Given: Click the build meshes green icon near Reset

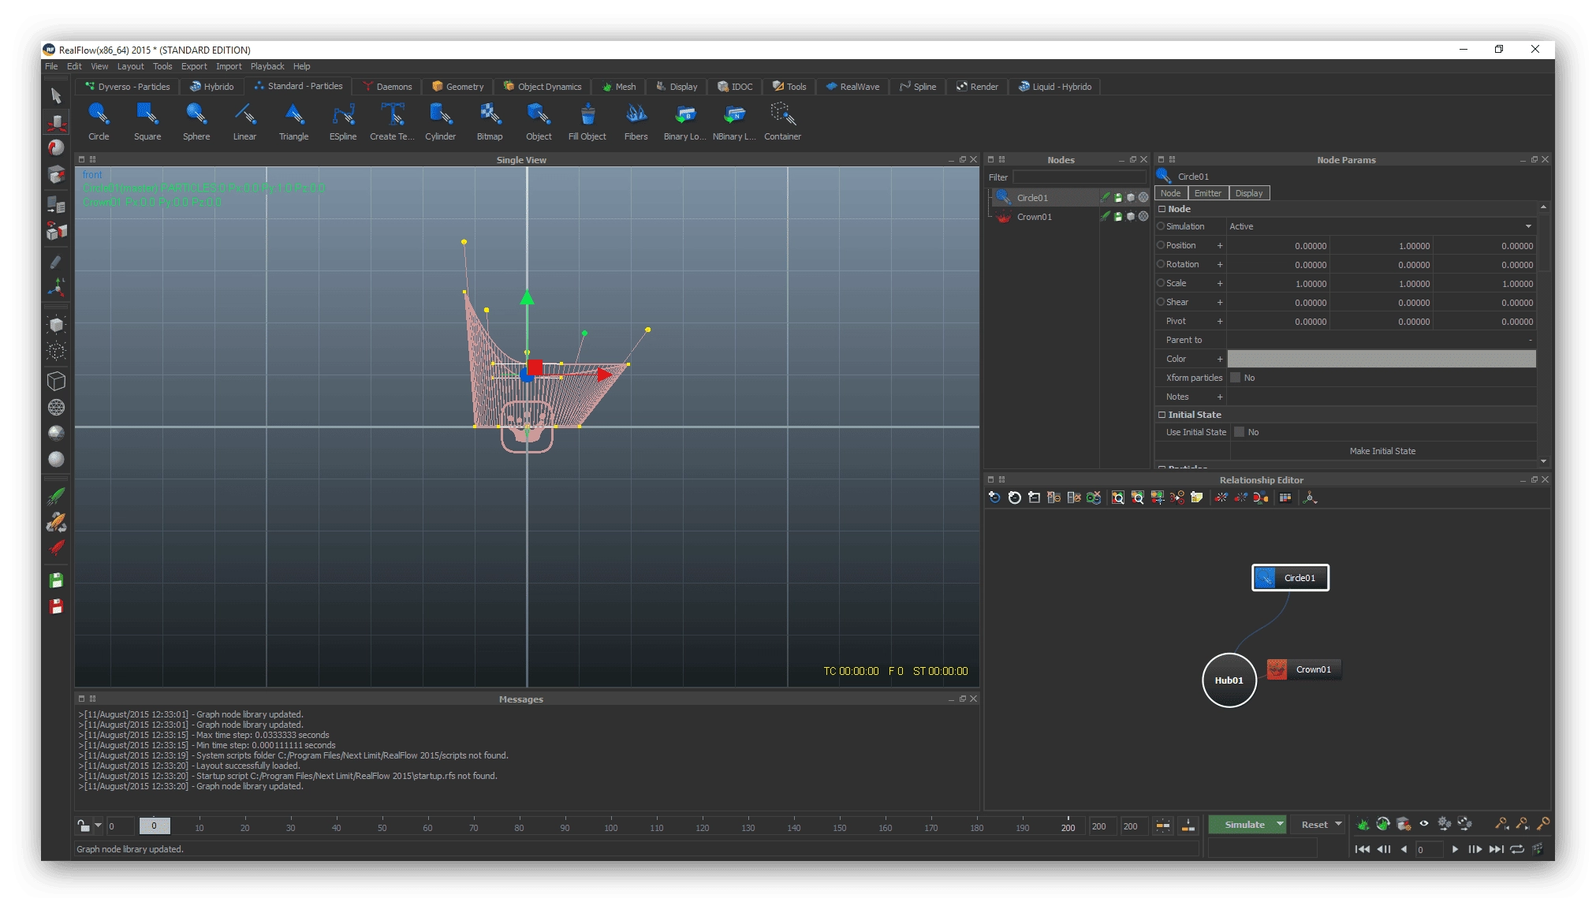Looking at the screenshot, I should 1363,824.
